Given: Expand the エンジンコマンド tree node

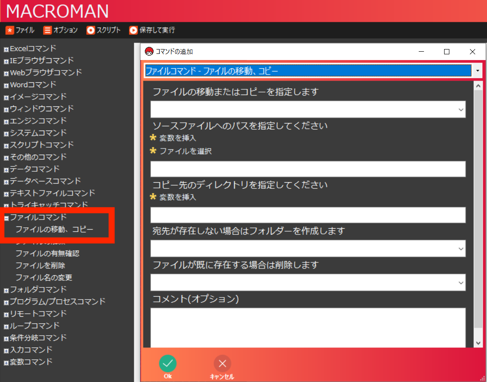Looking at the screenshot, I should [x=6, y=122].
